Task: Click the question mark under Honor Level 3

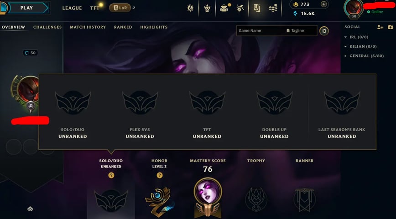Action: point(159,175)
